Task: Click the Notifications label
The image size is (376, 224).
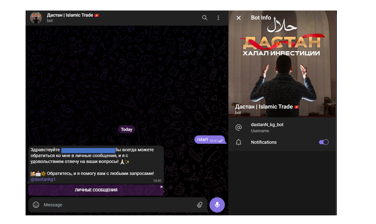Action: tap(264, 142)
